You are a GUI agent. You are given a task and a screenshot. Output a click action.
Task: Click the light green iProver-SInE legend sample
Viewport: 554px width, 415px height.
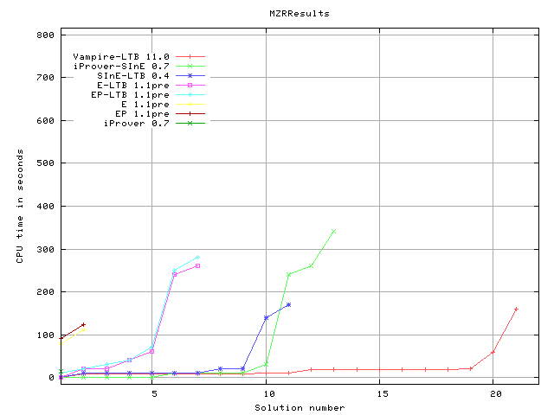point(190,66)
